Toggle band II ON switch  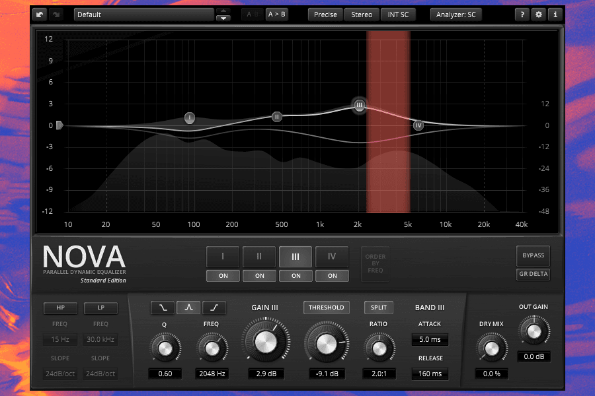pyautogui.click(x=260, y=276)
